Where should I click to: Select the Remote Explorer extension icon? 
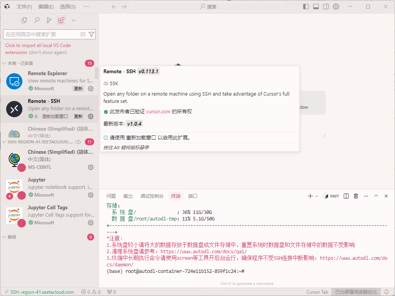(14, 81)
